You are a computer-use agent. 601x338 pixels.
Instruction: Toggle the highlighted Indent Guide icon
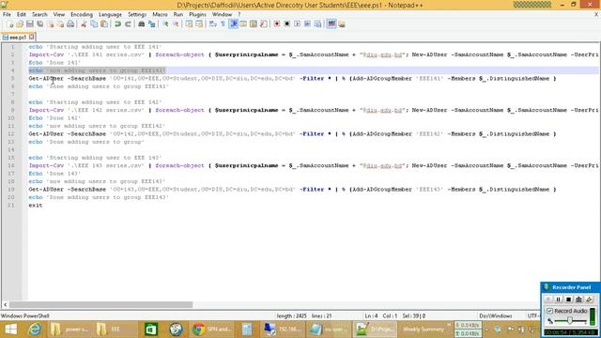(x=234, y=24)
